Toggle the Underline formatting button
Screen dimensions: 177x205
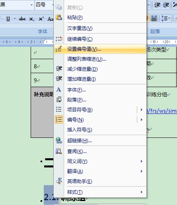coord(8,19)
